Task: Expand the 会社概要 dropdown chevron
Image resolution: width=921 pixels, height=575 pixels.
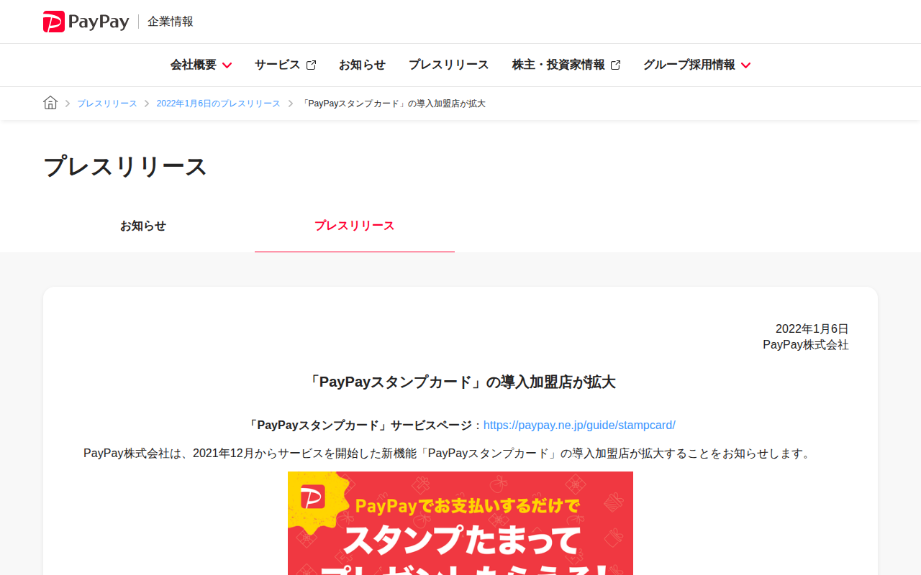Action: 227,65
